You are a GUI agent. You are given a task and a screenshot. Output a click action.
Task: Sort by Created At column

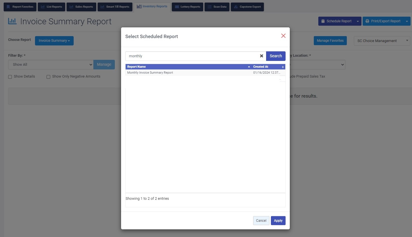click(268, 67)
